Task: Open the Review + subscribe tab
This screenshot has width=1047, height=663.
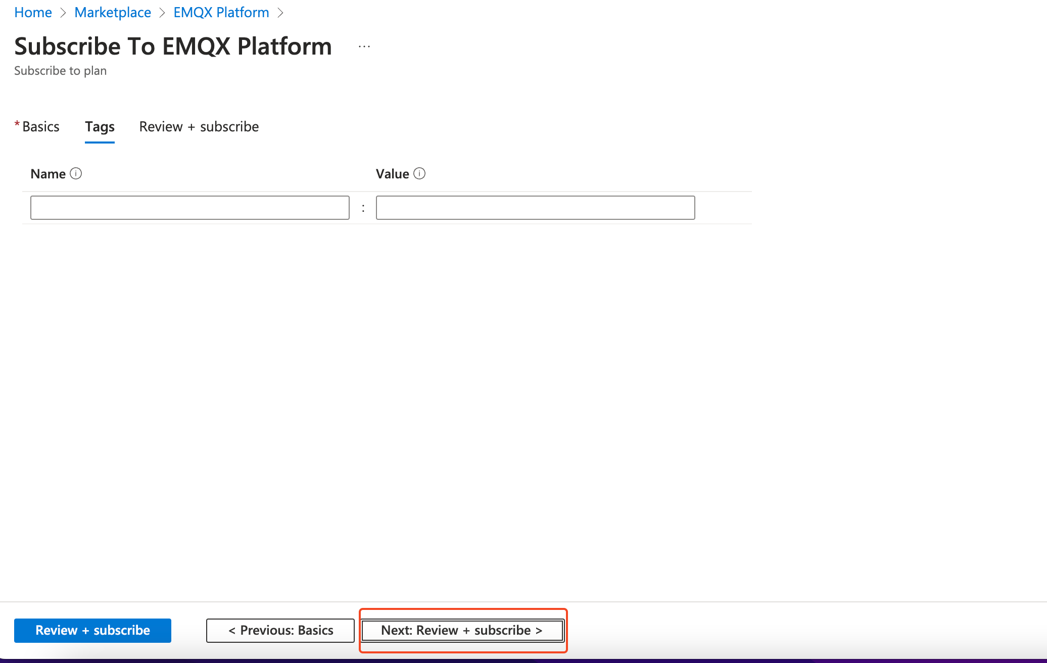Action: [x=199, y=126]
